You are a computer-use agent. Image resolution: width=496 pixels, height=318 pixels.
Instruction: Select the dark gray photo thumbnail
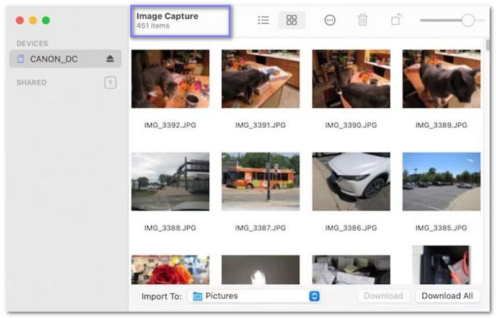260,270
